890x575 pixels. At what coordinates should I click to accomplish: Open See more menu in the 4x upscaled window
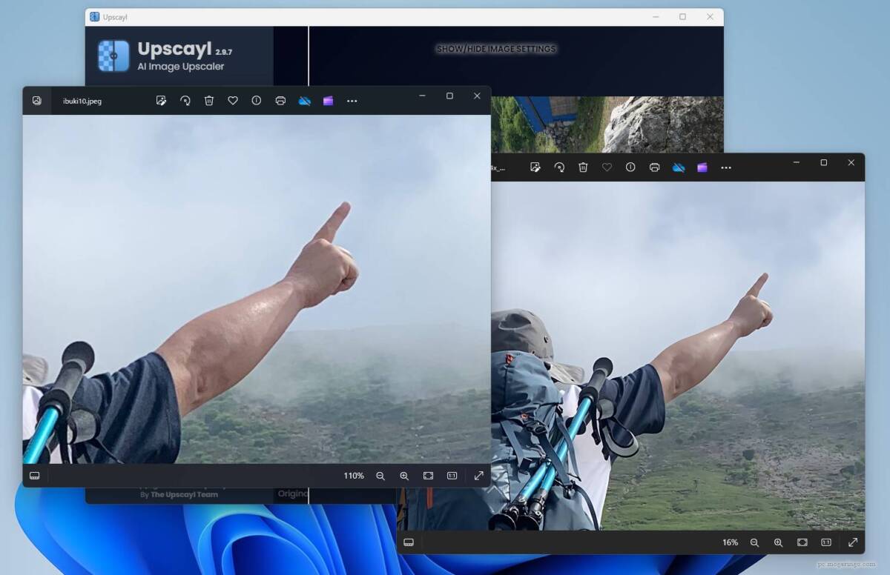tap(726, 167)
